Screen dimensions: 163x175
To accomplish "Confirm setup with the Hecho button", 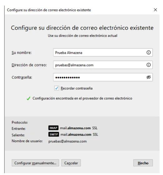I will click(143, 163).
